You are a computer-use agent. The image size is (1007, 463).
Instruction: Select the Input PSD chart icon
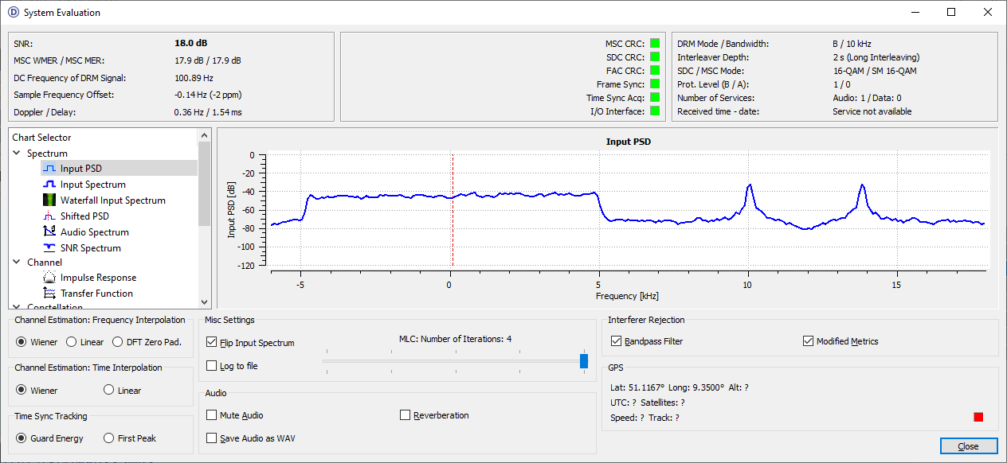pyautogui.click(x=49, y=169)
